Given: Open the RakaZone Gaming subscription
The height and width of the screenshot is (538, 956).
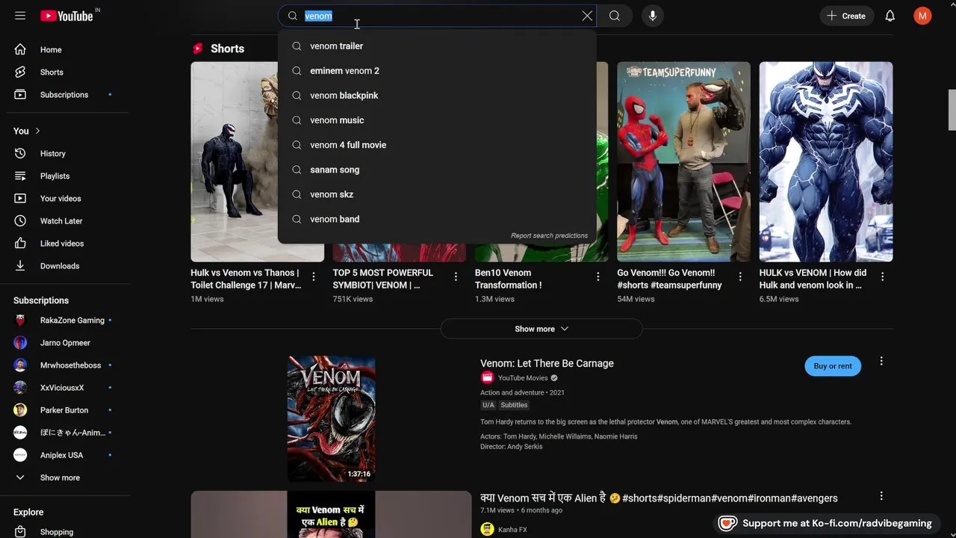Looking at the screenshot, I should [x=66, y=321].
